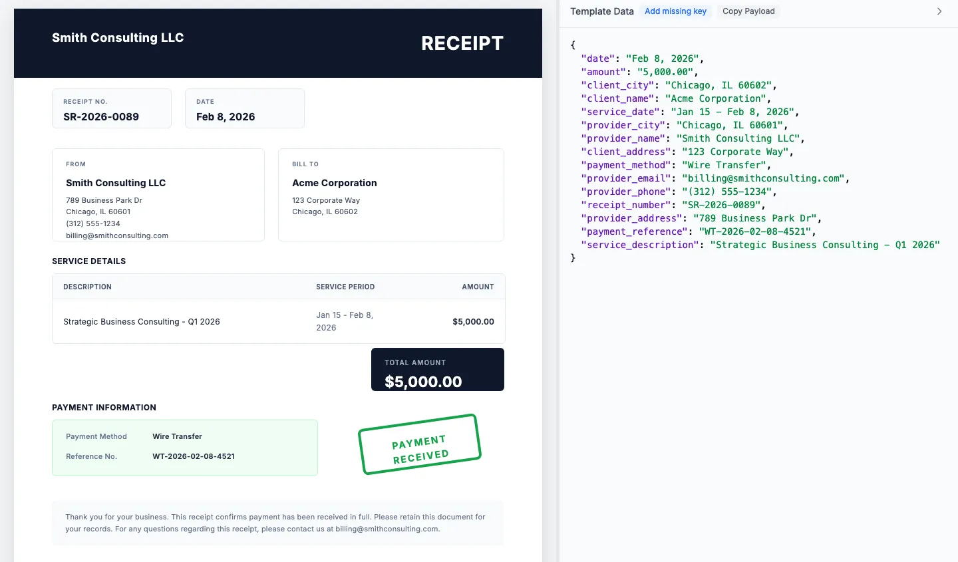958x562 pixels.
Task: Click the PAYMENT RECEIVED stamp
Action: [420, 444]
